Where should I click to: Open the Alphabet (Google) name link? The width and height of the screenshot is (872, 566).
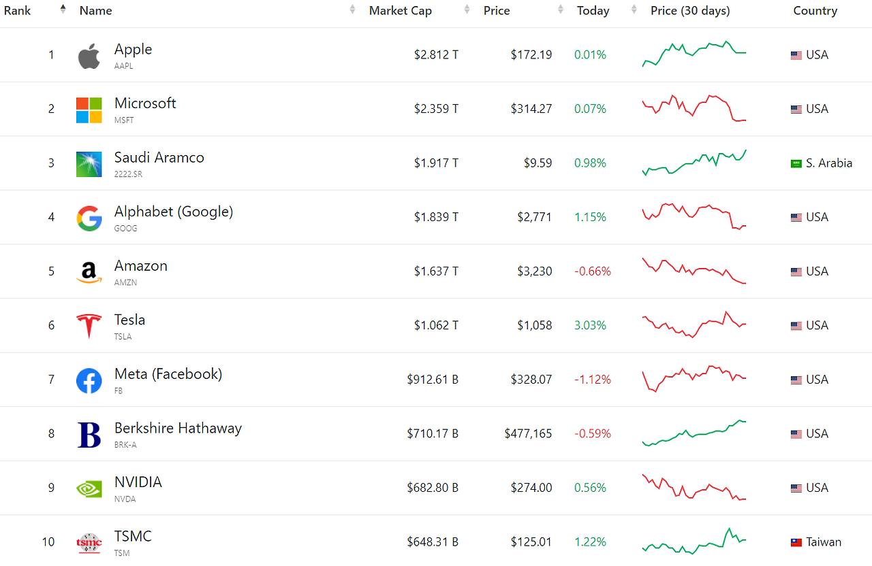pos(174,212)
